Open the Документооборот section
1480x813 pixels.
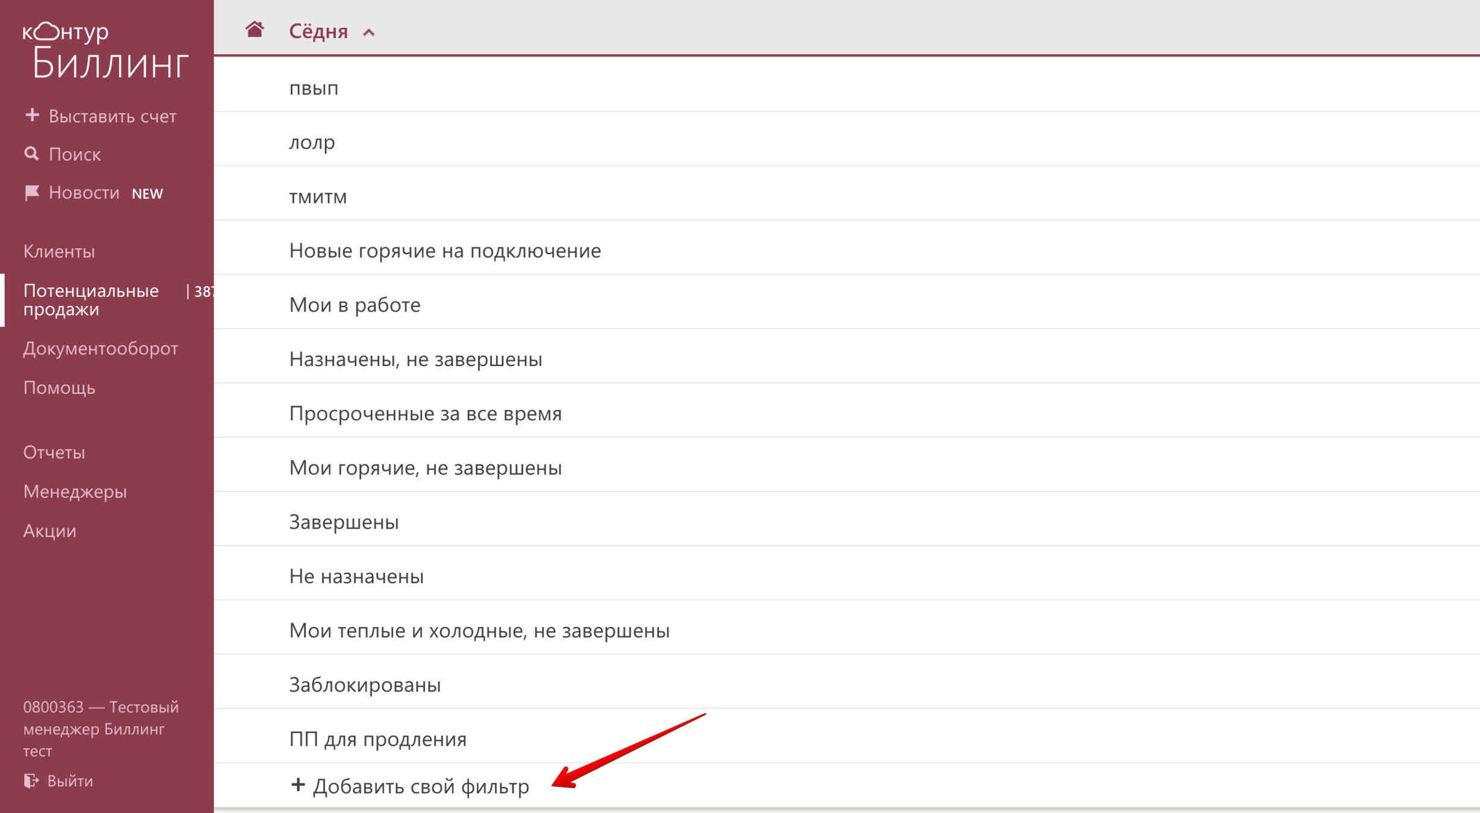click(x=101, y=348)
